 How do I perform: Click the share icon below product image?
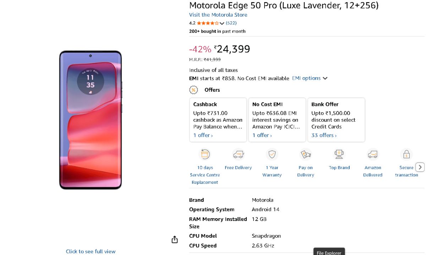coord(174,240)
